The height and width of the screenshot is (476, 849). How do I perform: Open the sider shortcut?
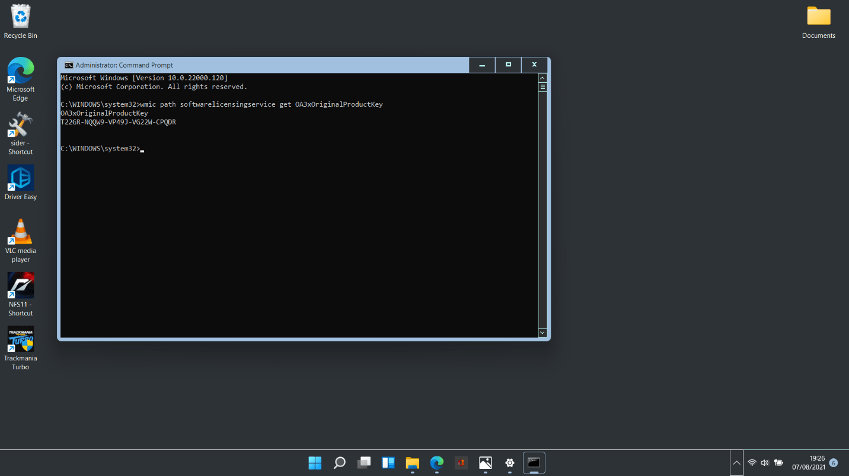(x=20, y=124)
